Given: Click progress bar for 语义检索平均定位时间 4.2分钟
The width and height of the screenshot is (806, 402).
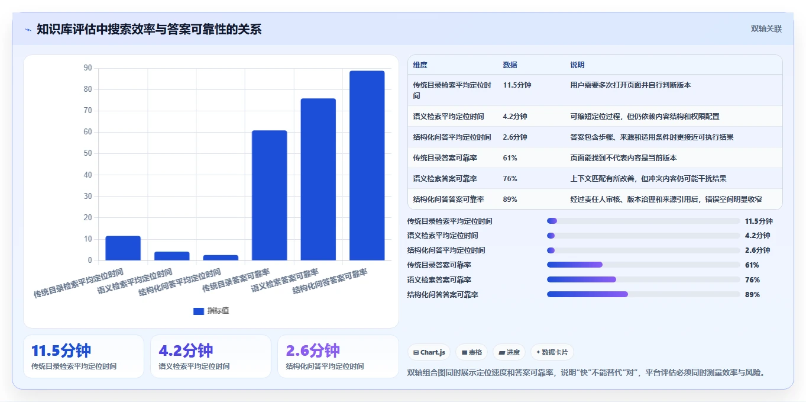Looking at the screenshot, I should (x=643, y=236).
